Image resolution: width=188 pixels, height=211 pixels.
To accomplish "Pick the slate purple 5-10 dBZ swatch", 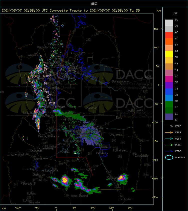I will pos(169,117).
